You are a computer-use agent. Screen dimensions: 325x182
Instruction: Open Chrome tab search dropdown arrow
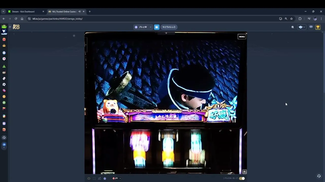coord(3,11)
